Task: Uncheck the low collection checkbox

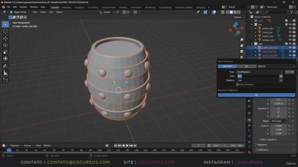Action: coord(286,25)
